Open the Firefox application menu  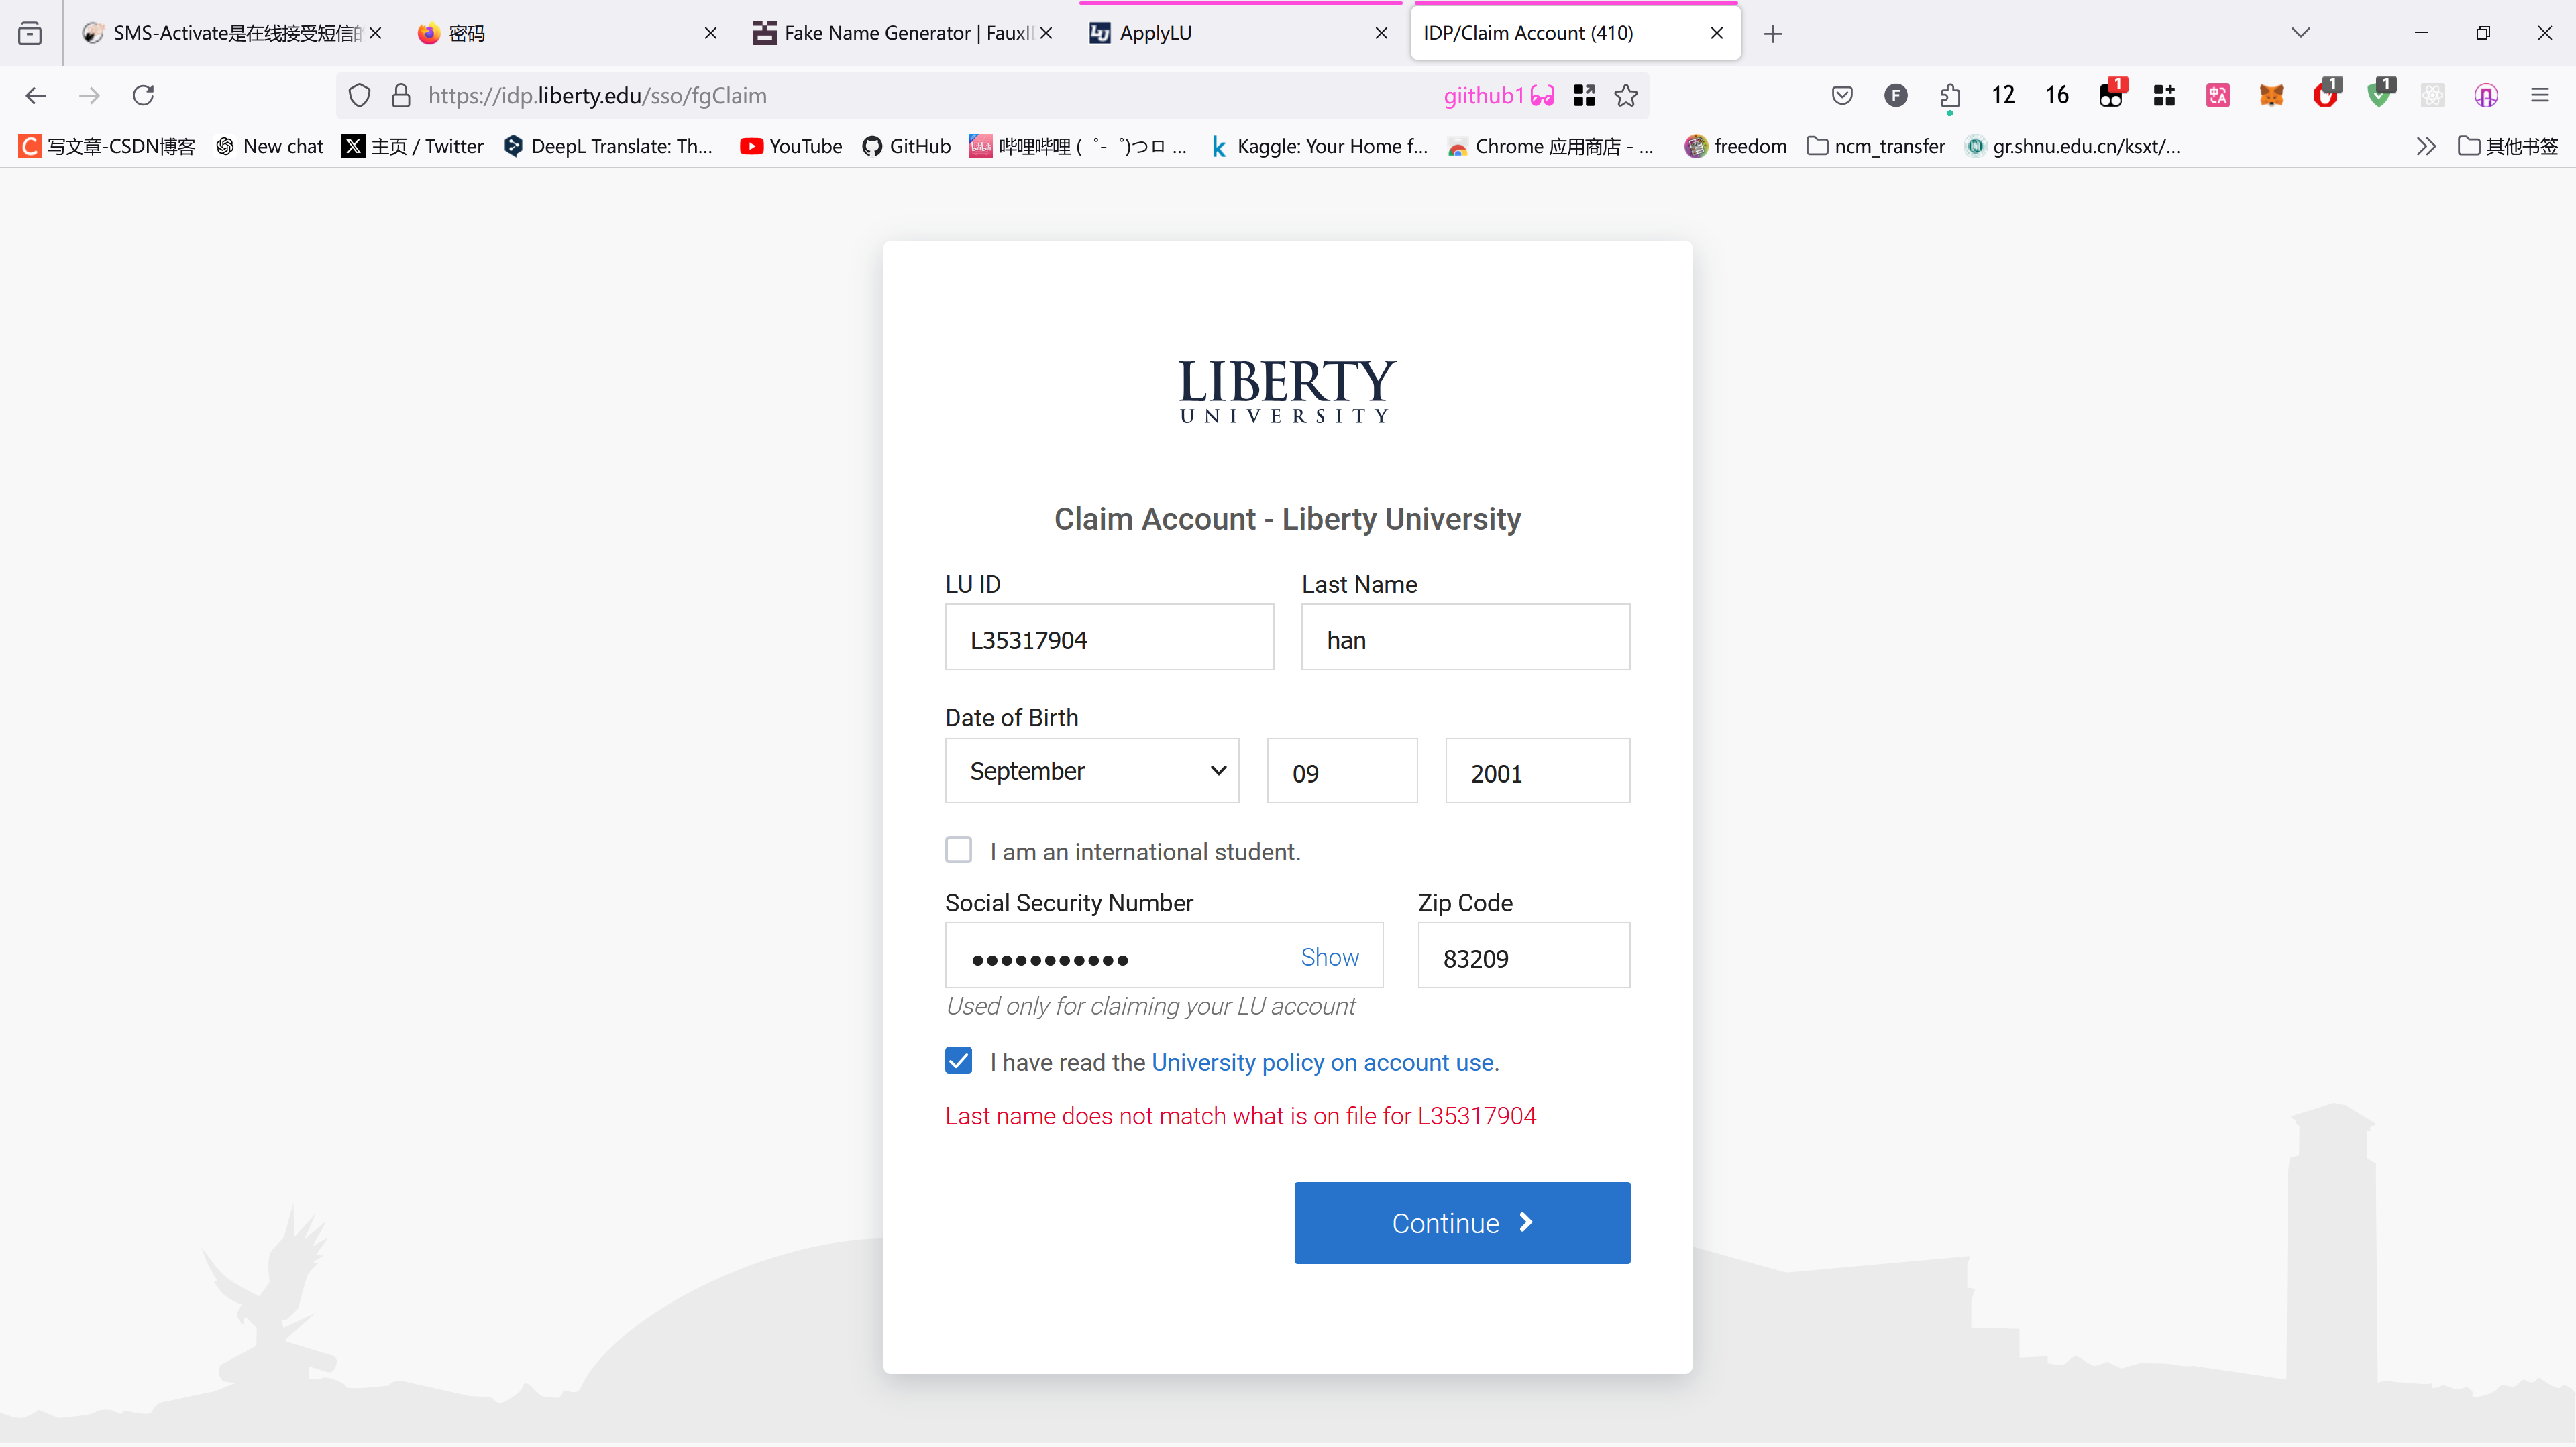click(2540, 95)
